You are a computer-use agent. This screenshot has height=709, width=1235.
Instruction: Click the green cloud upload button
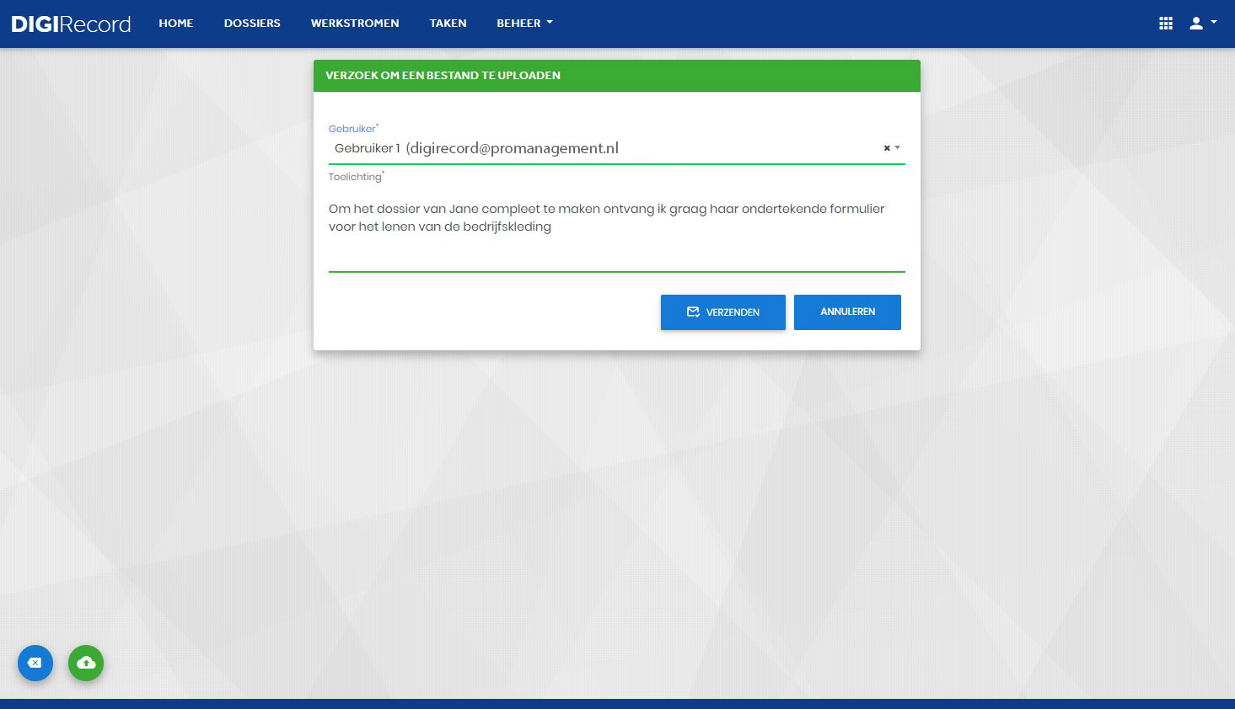pyautogui.click(x=86, y=664)
